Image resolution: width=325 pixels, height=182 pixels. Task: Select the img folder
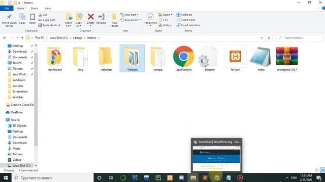coord(81,59)
